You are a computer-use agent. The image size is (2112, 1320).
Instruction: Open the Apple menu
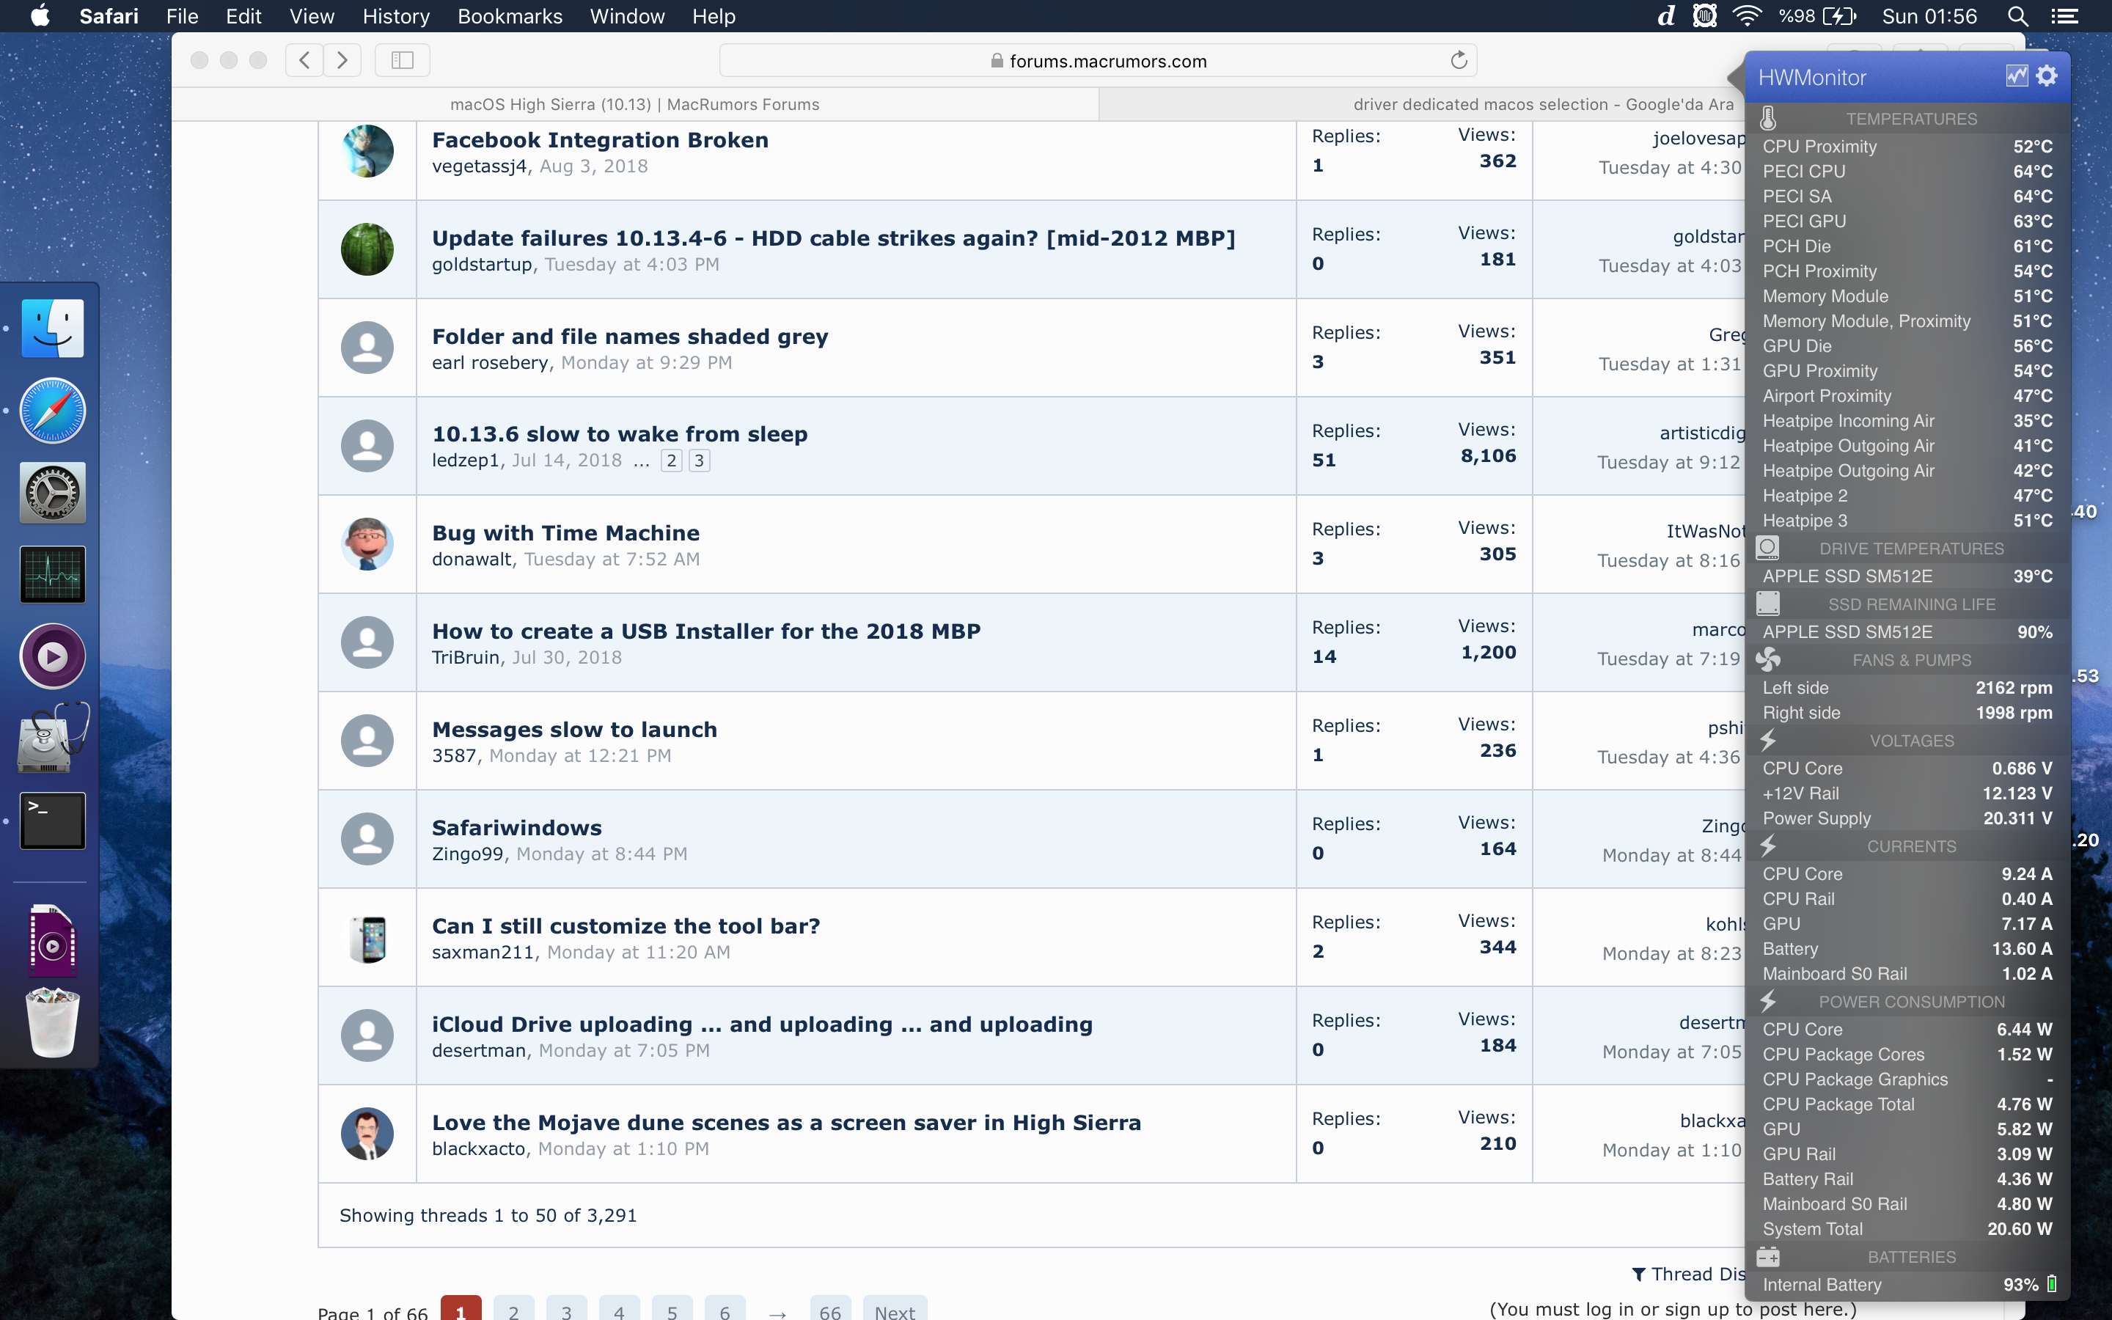(40, 15)
